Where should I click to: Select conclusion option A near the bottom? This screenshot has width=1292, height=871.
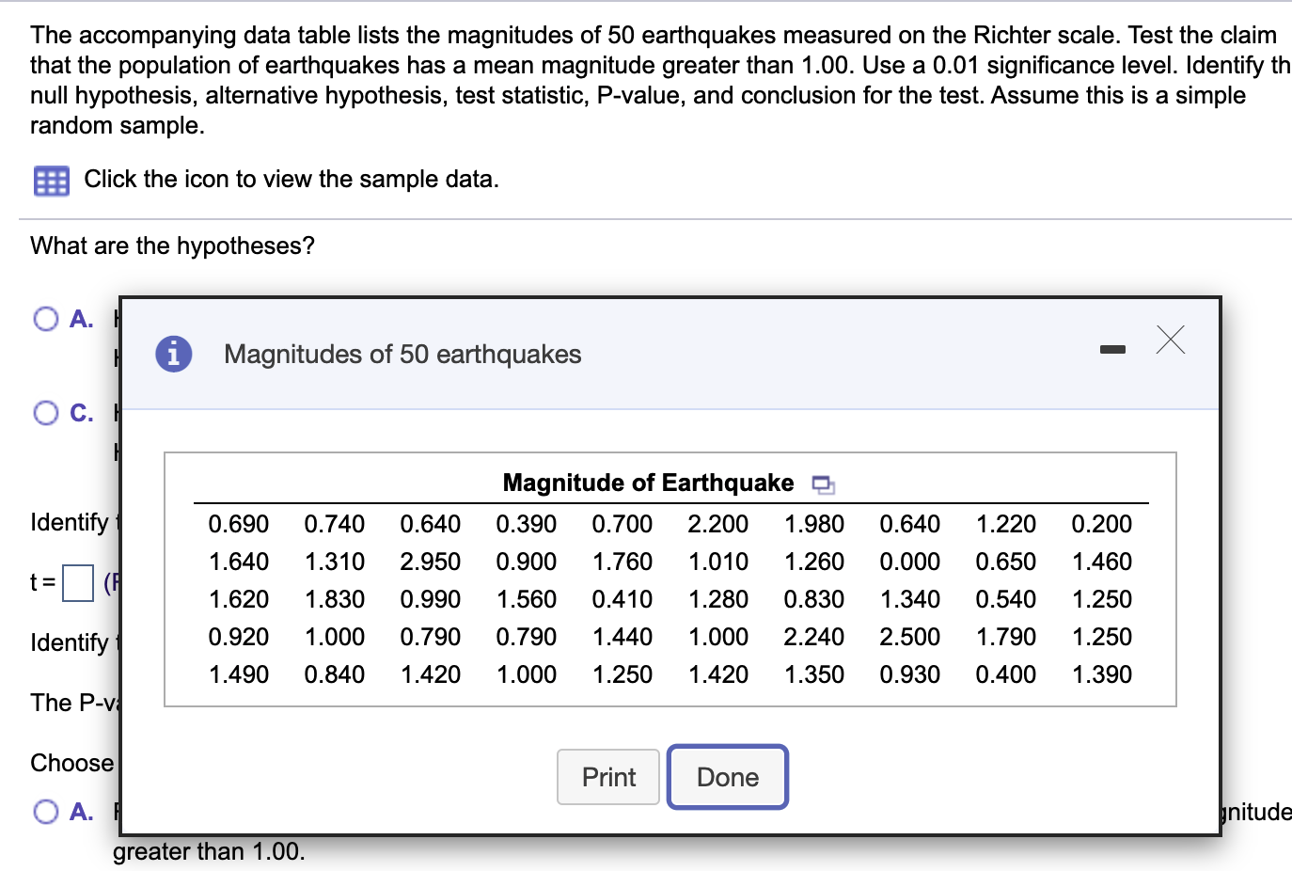[x=45, y=811]
